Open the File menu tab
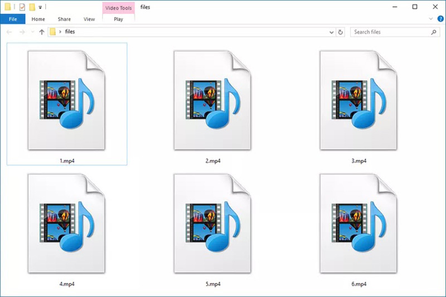The image size is (446, 297). 13,19
